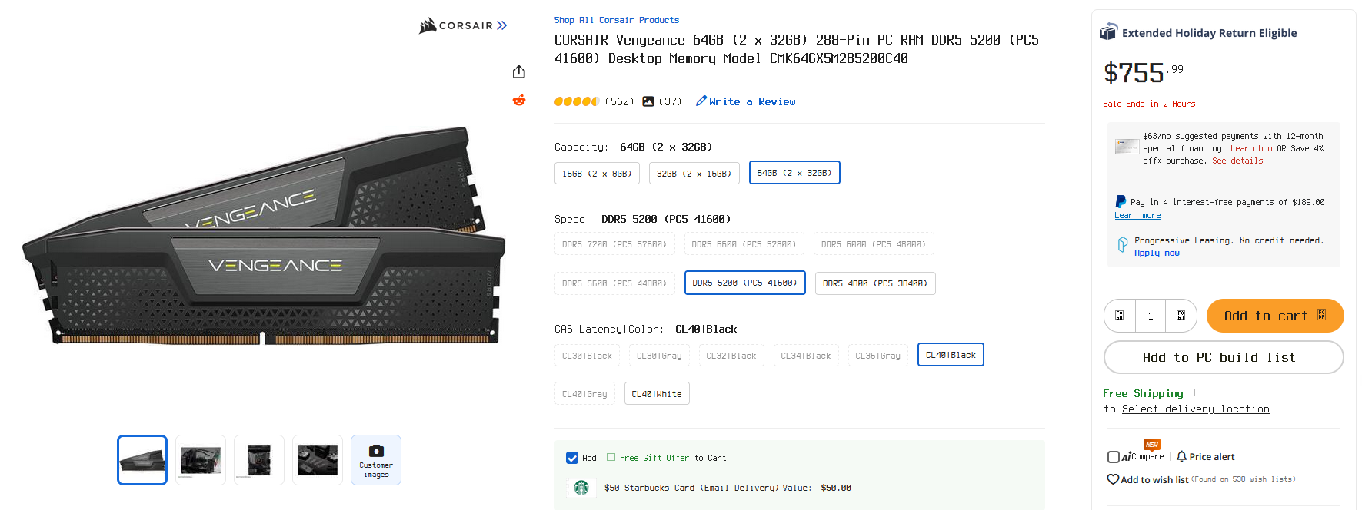This screenshot has width=1362, height=510.
Task: Click PayPal Learn more link
Action: click(x=1137, y=215)
